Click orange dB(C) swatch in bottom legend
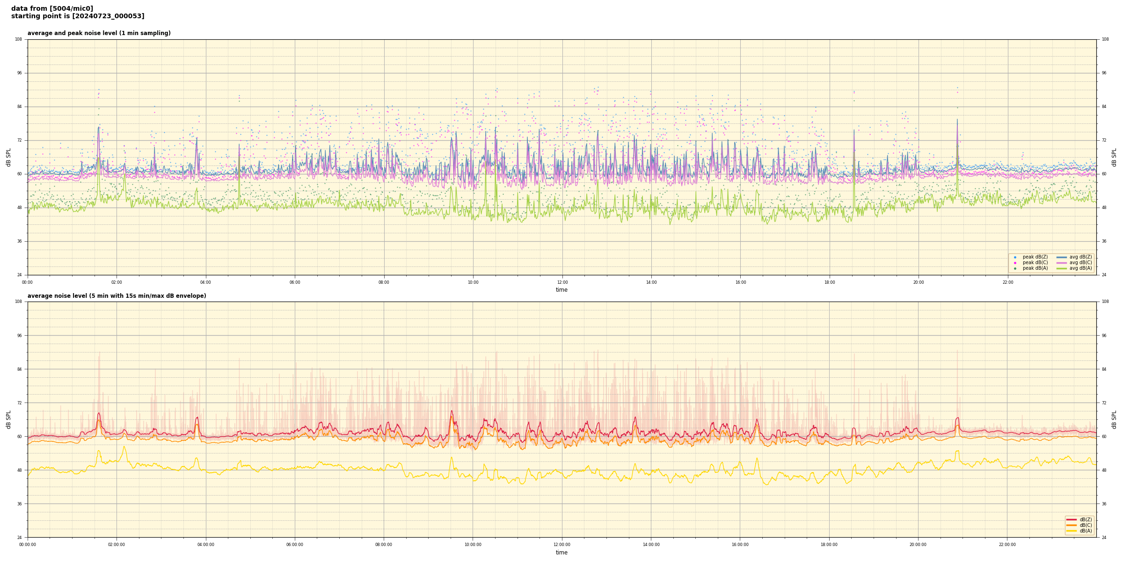This screenshot has height=561, width=1123. tap(1072, 525)
